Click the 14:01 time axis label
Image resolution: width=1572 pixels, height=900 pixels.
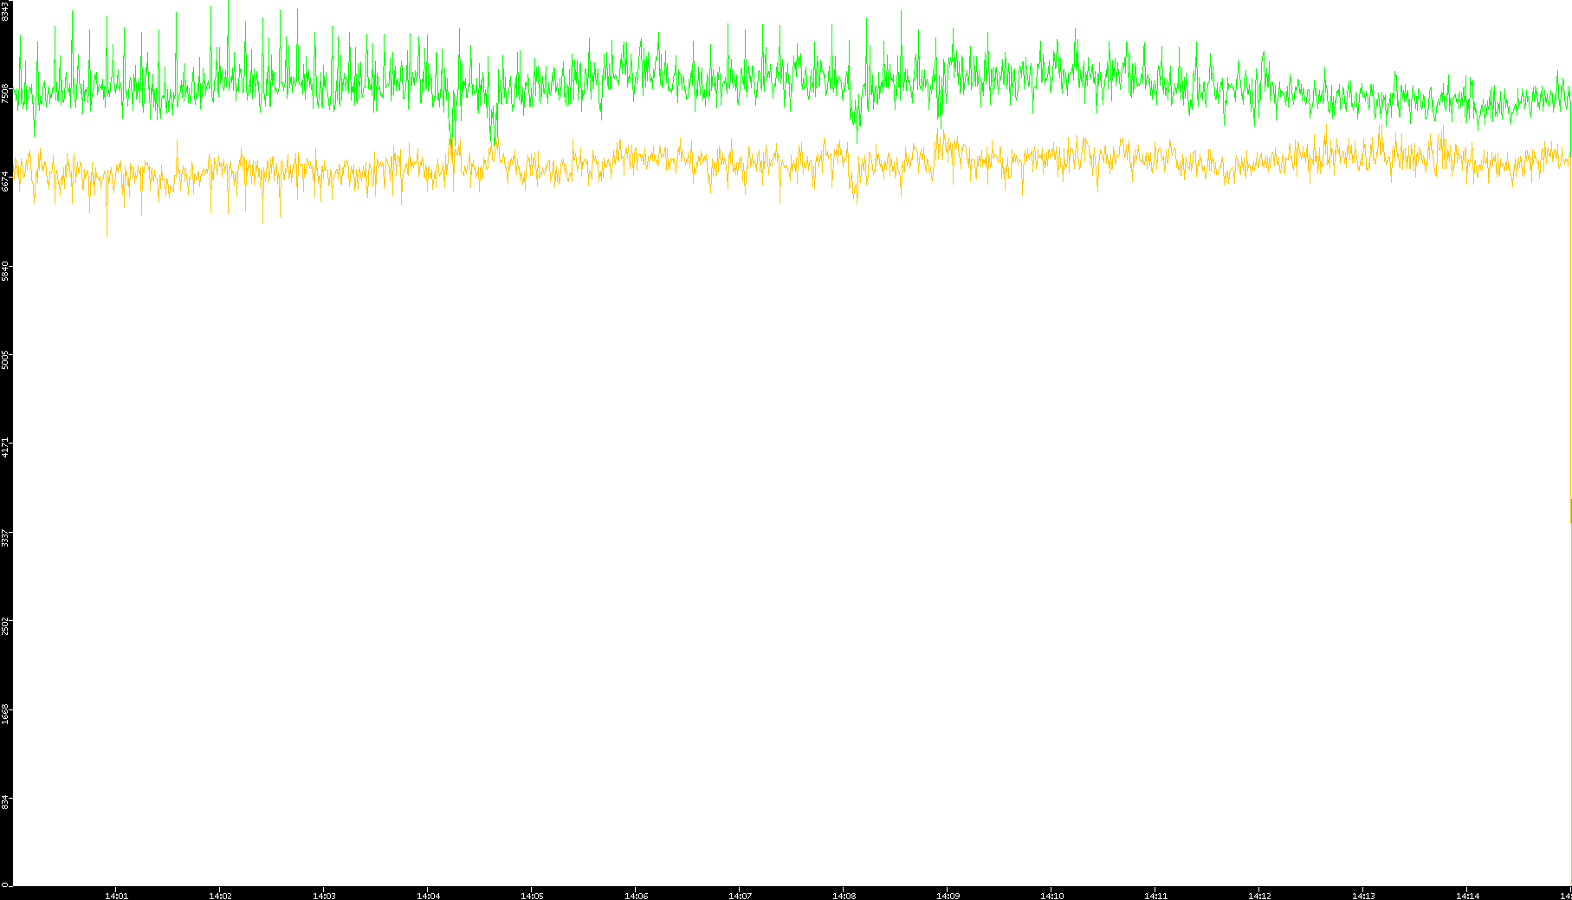coord(116,896)
